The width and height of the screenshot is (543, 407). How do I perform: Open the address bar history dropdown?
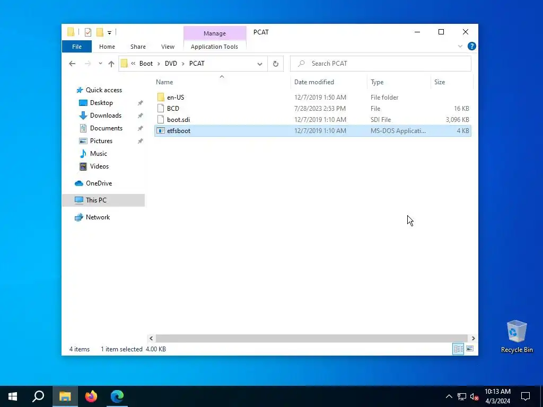pos(260,64)
